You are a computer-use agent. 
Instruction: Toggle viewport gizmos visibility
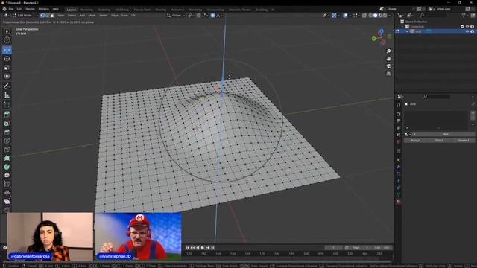coord(335,15)
